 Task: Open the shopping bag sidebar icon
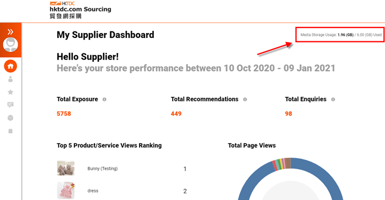point(10,131)
